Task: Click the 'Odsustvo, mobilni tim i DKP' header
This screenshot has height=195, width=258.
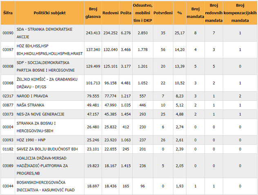Action: tap(142, 13)
